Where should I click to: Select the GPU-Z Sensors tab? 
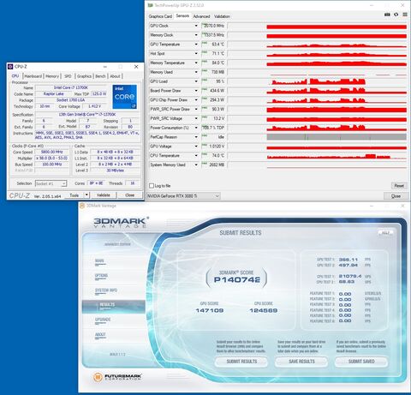(x=182, y=15)
